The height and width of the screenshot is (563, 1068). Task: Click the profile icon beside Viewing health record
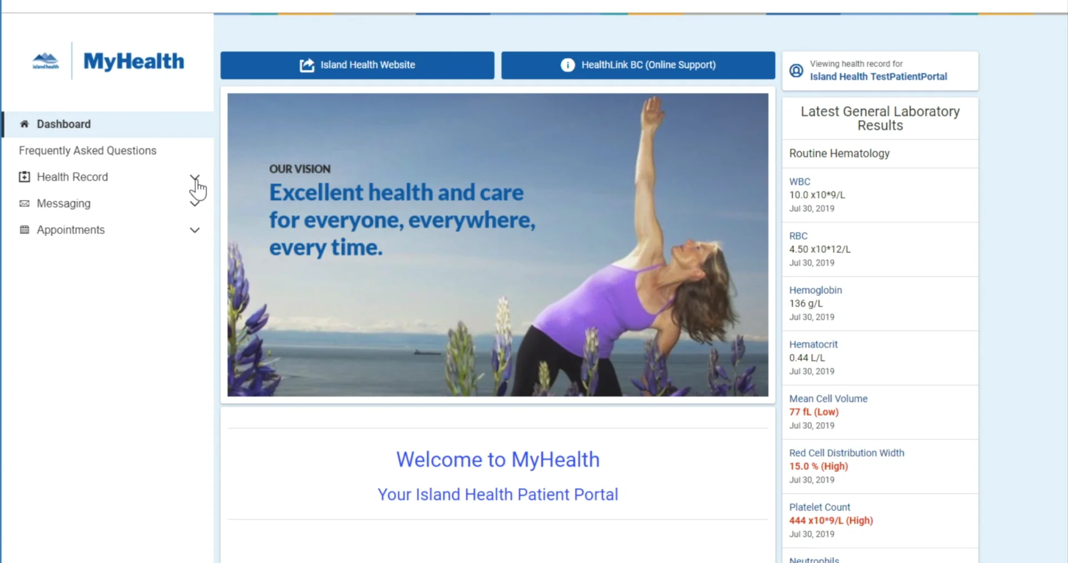click(795, 71)
